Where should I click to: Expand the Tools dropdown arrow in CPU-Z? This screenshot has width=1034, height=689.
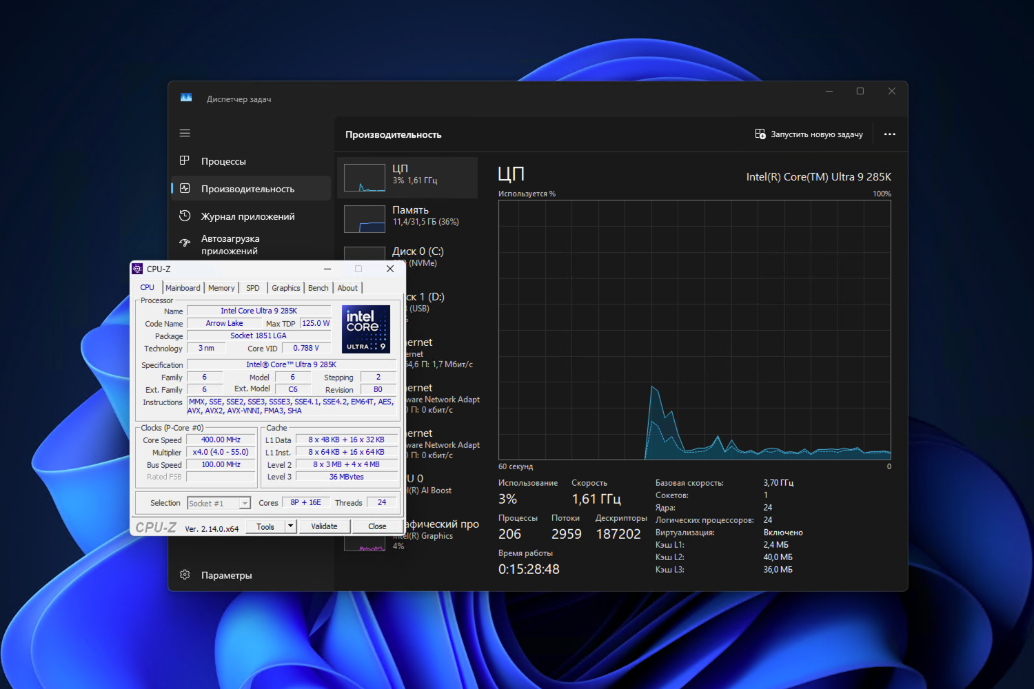(291, 526)
